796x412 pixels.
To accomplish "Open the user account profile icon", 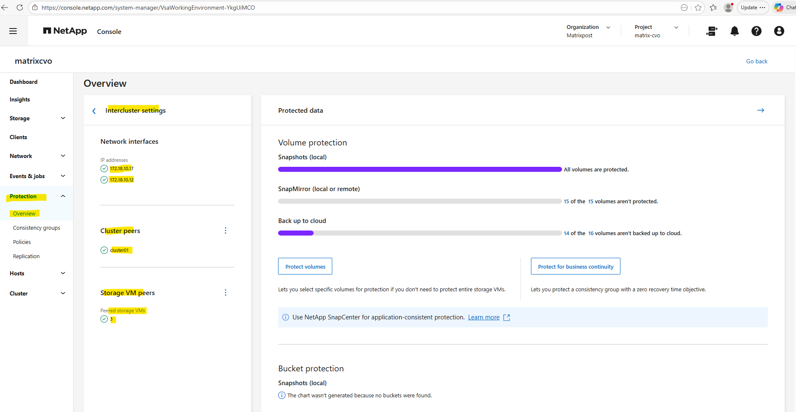I will click(x=779, y=31).
